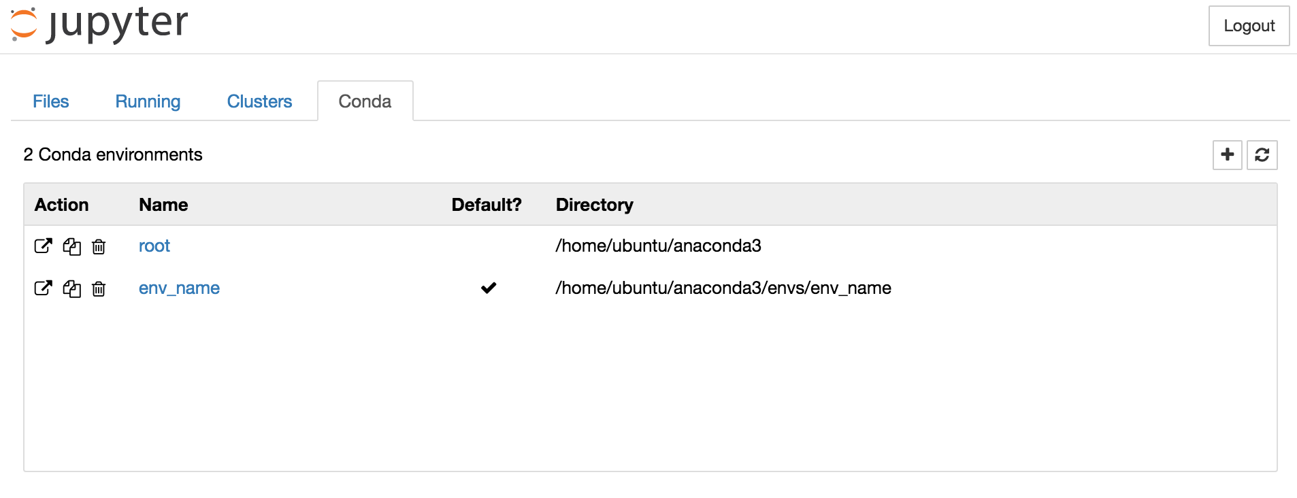
Task: Log out using the Logout button
Action: pos(1249,26)
